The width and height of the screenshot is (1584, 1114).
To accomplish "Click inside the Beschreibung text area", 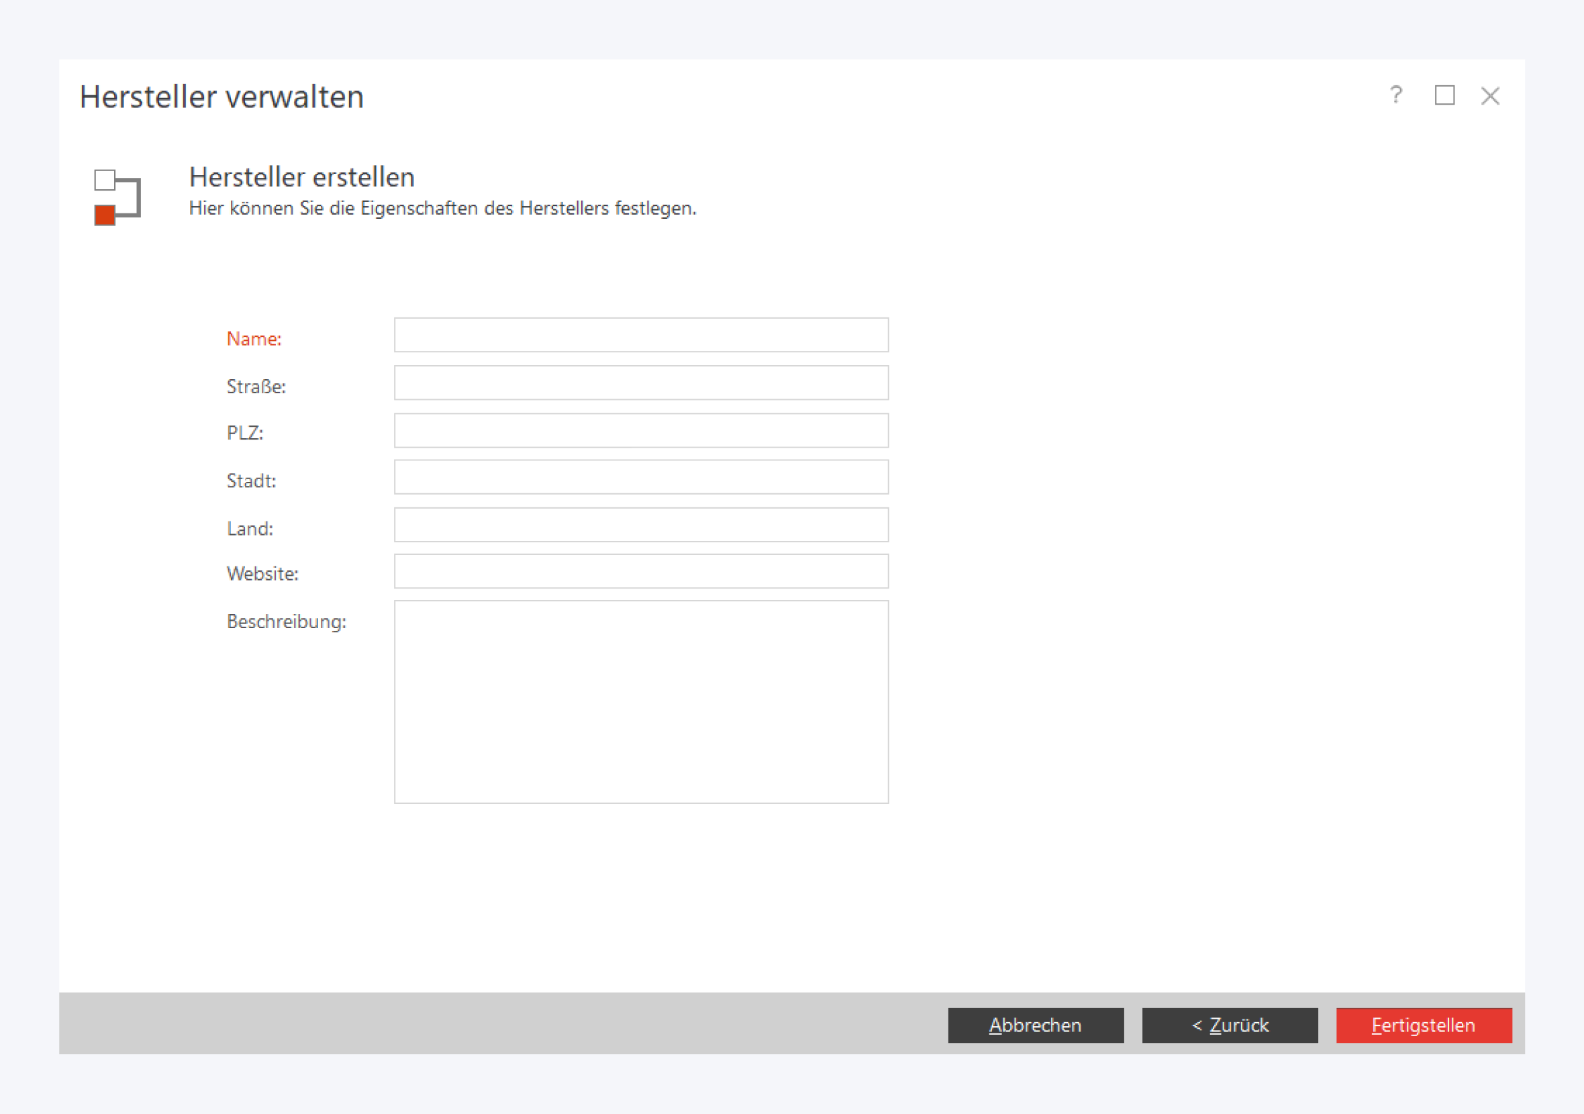I will click(641, 701).
